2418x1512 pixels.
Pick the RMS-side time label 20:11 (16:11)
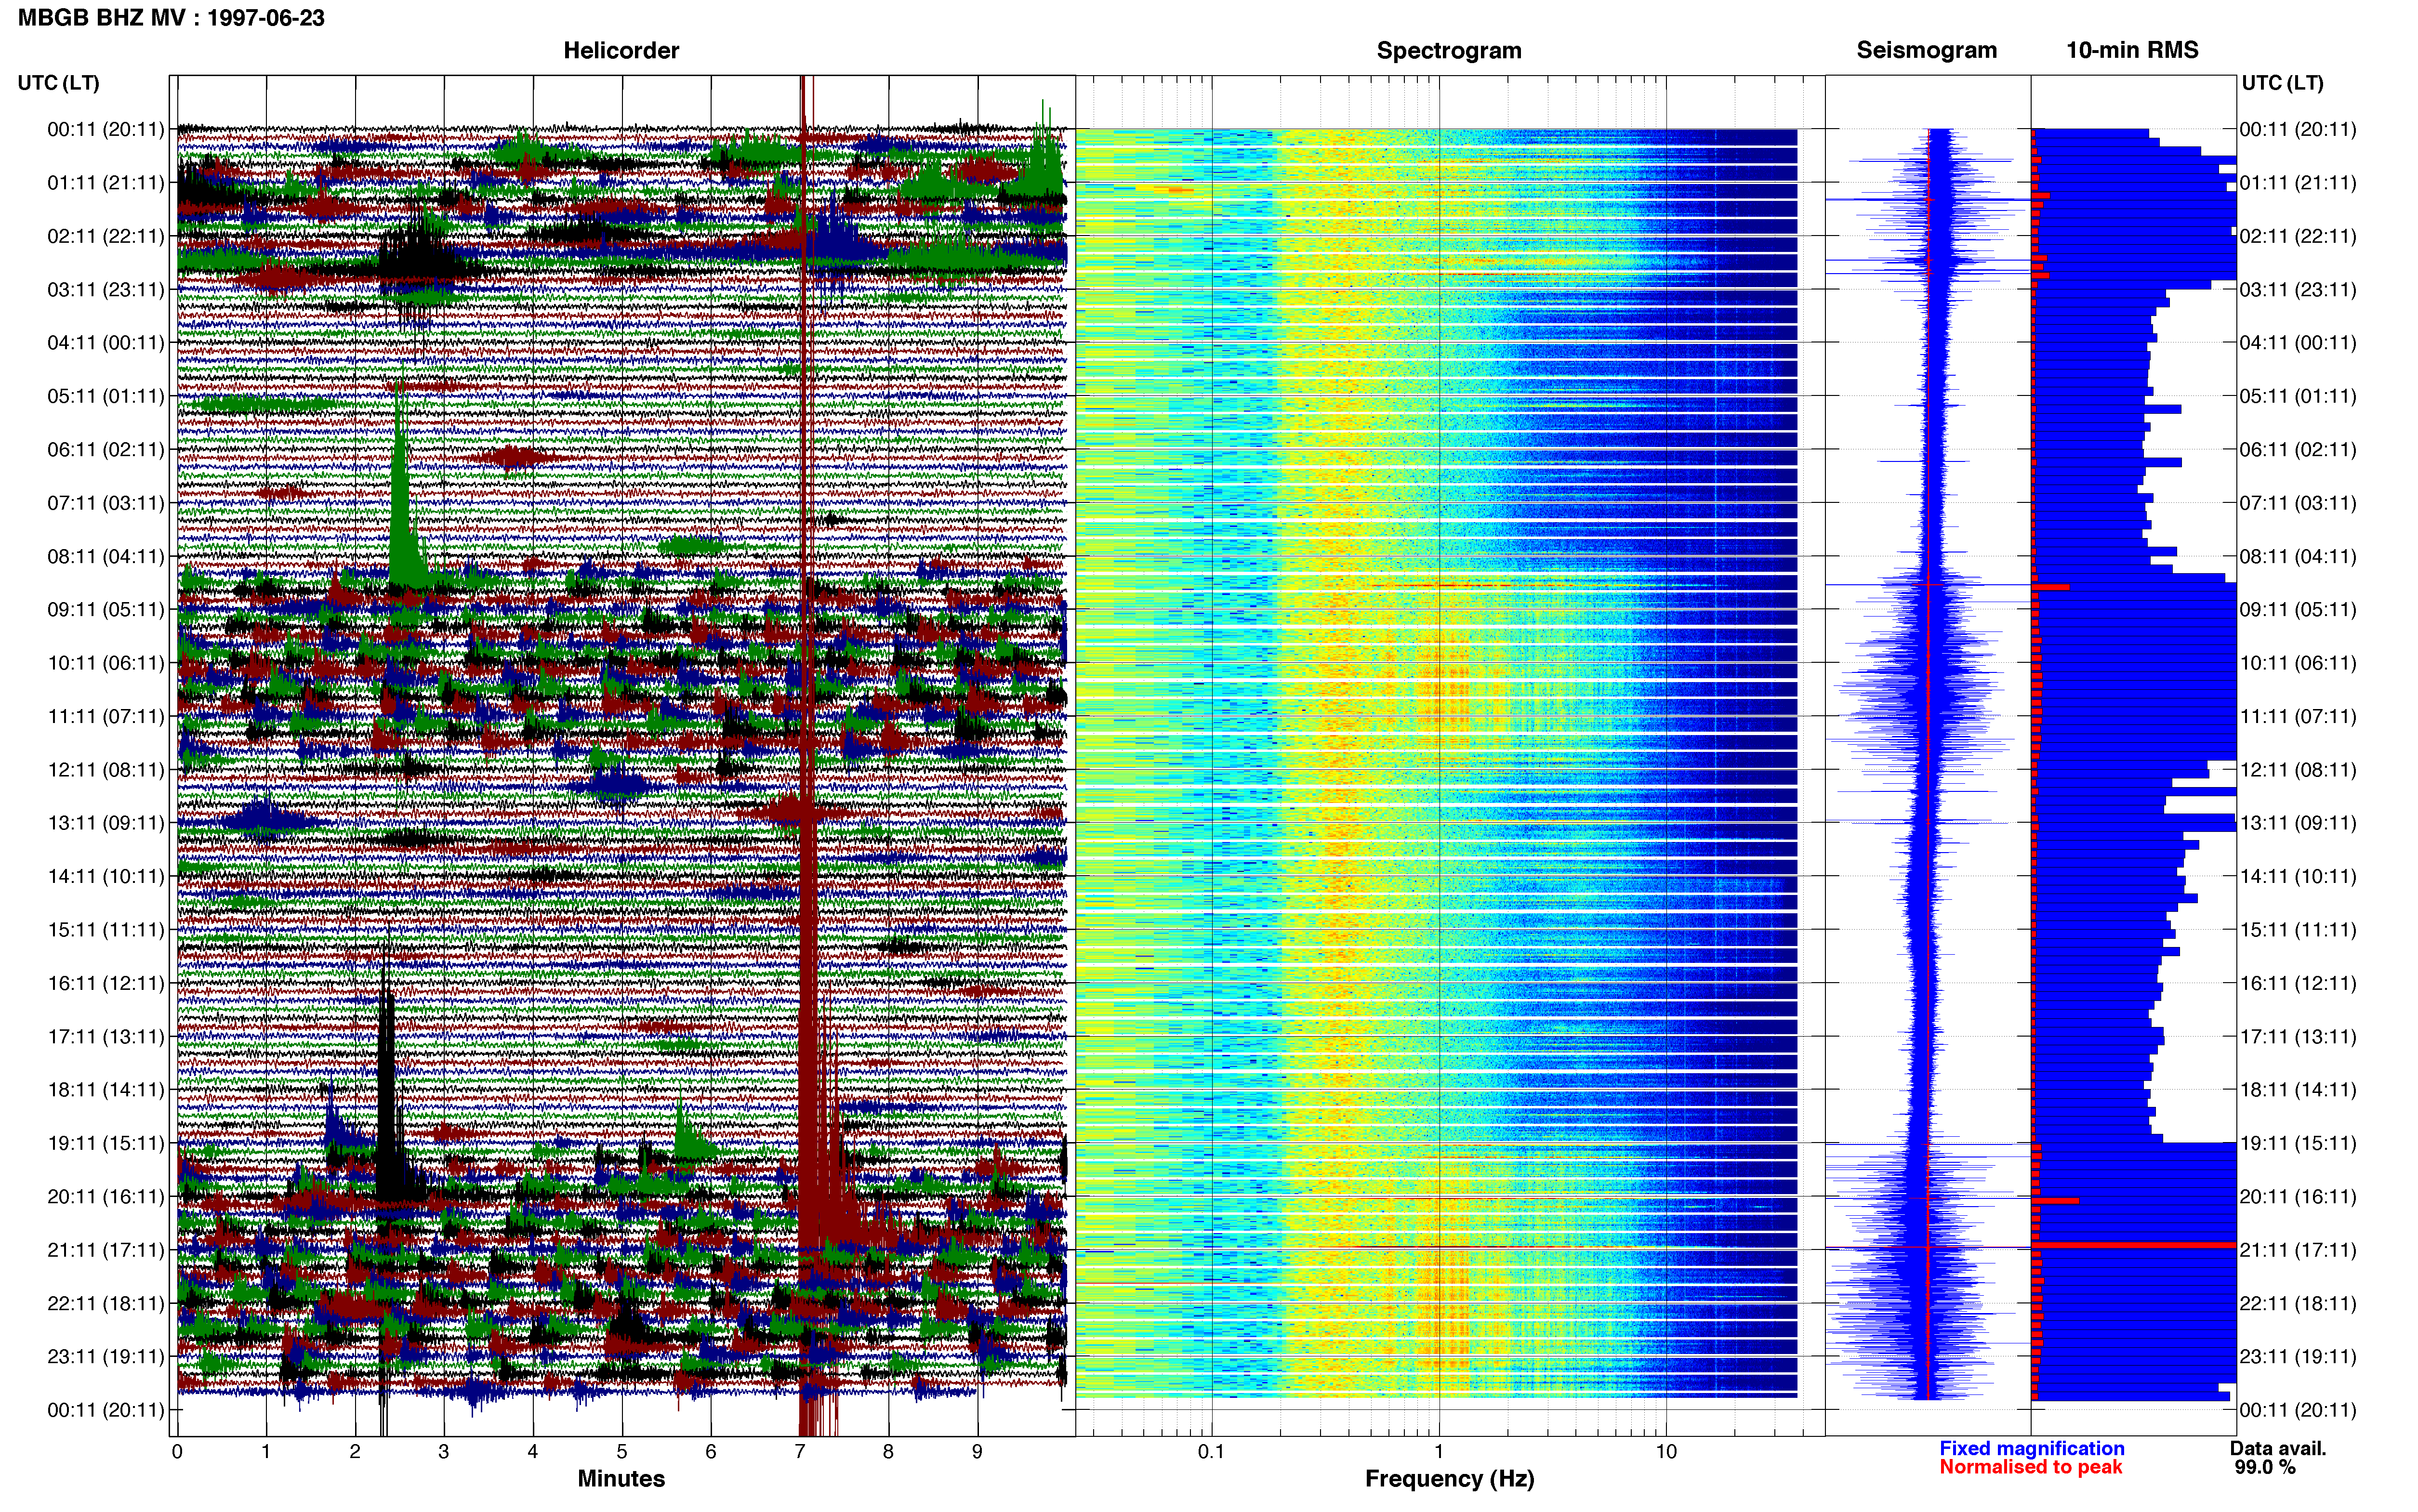pyautogui.click(x=2298, y=1196)
